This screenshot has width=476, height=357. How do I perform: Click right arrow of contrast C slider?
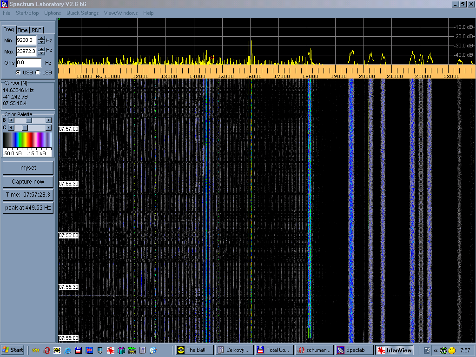[x=48, y=128]
